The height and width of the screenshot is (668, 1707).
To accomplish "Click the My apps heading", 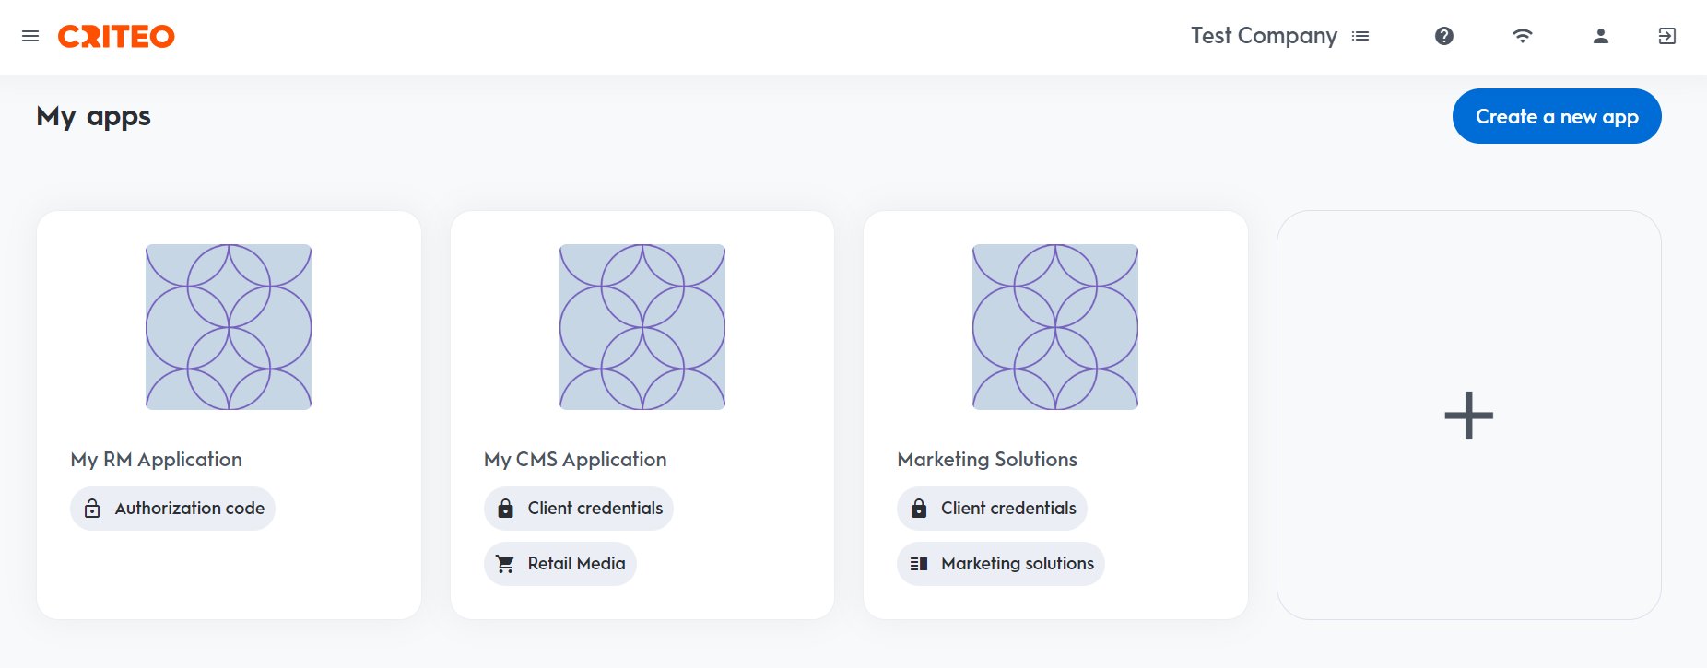I will [93, 117].
